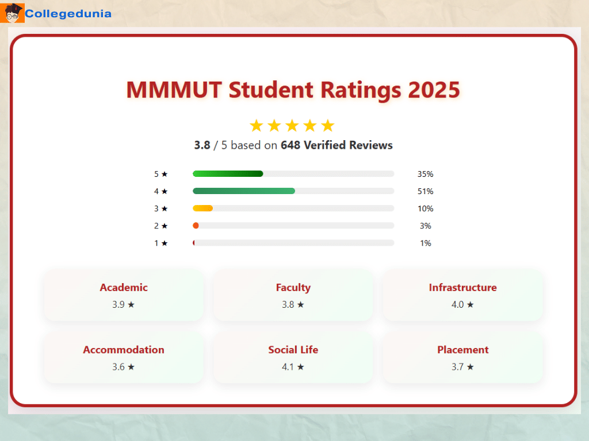Select the MMMUT Student Ratings 2025 heading
The width and height of the screenshot is (589, 441).
[x=293, y=90]
